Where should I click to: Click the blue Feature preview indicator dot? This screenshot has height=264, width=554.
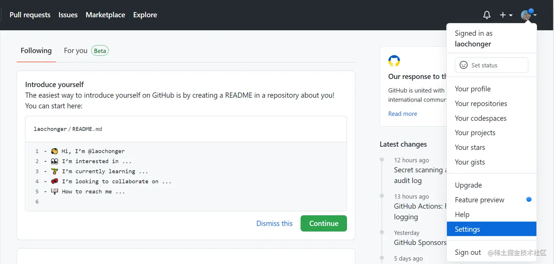[x=529, y=199]
